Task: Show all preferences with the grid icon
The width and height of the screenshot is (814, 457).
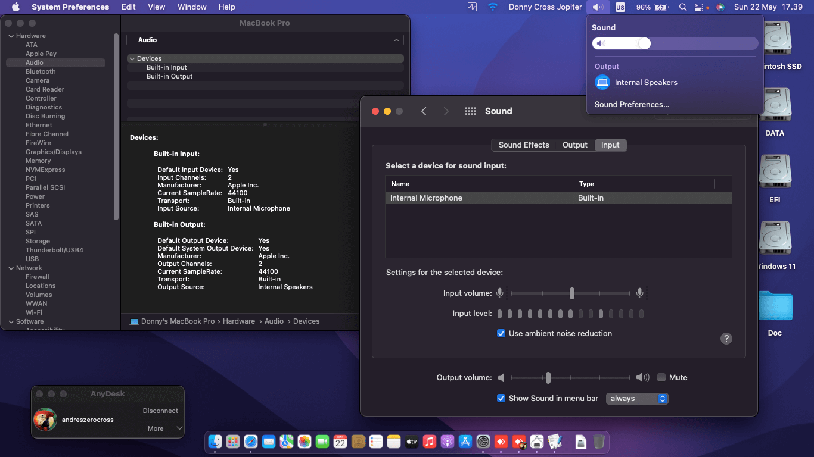Action: tap(470, 111)
